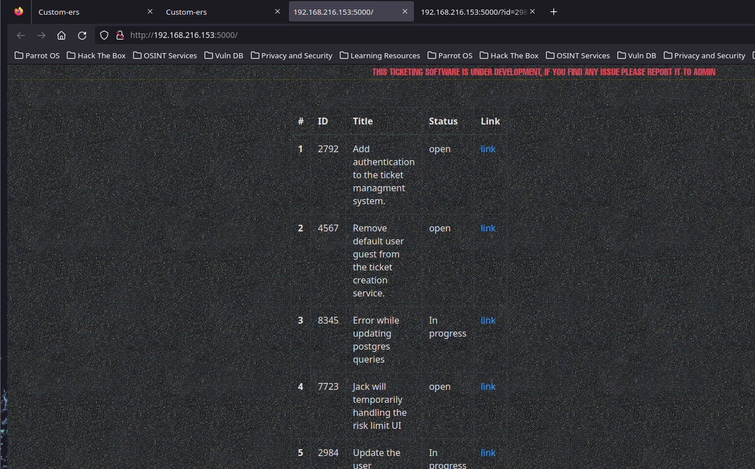
Task: Click the forward navigation arrow
Action: (x=41, y=35)
